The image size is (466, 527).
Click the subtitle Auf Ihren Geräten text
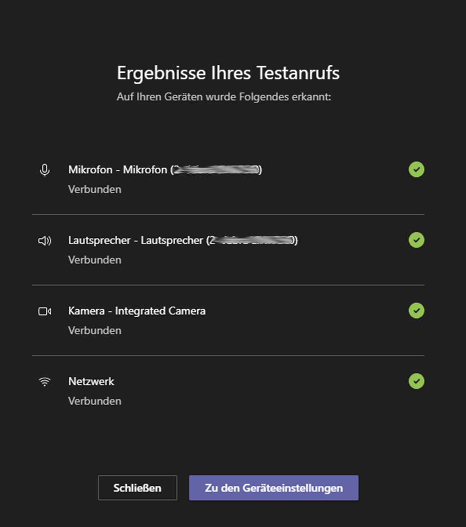224,97
